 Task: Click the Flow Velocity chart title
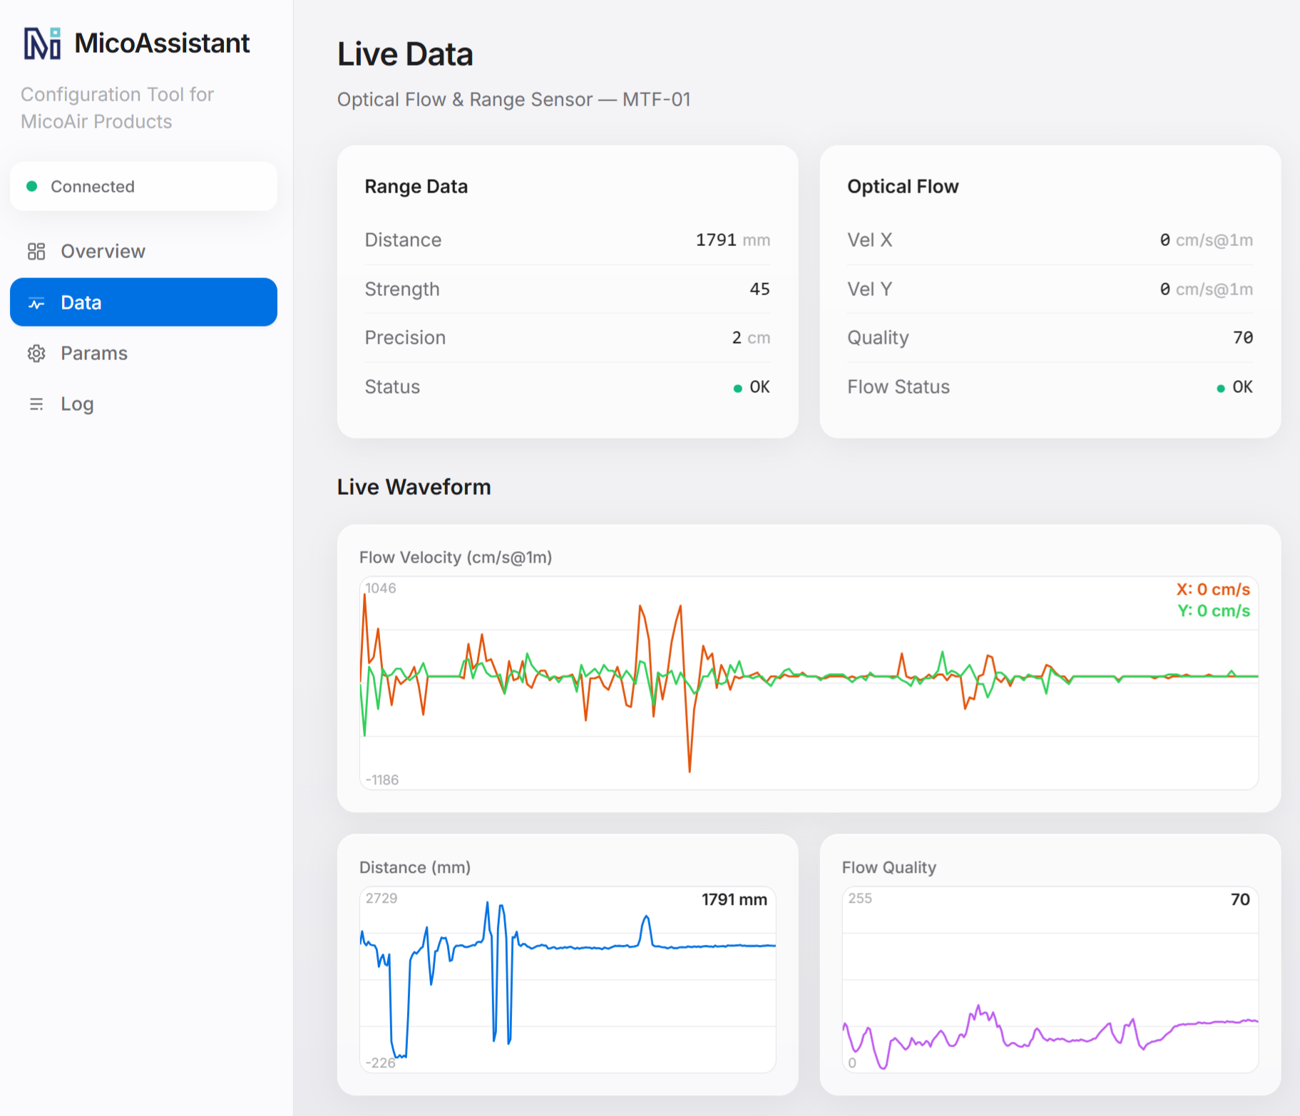[456, 557]
